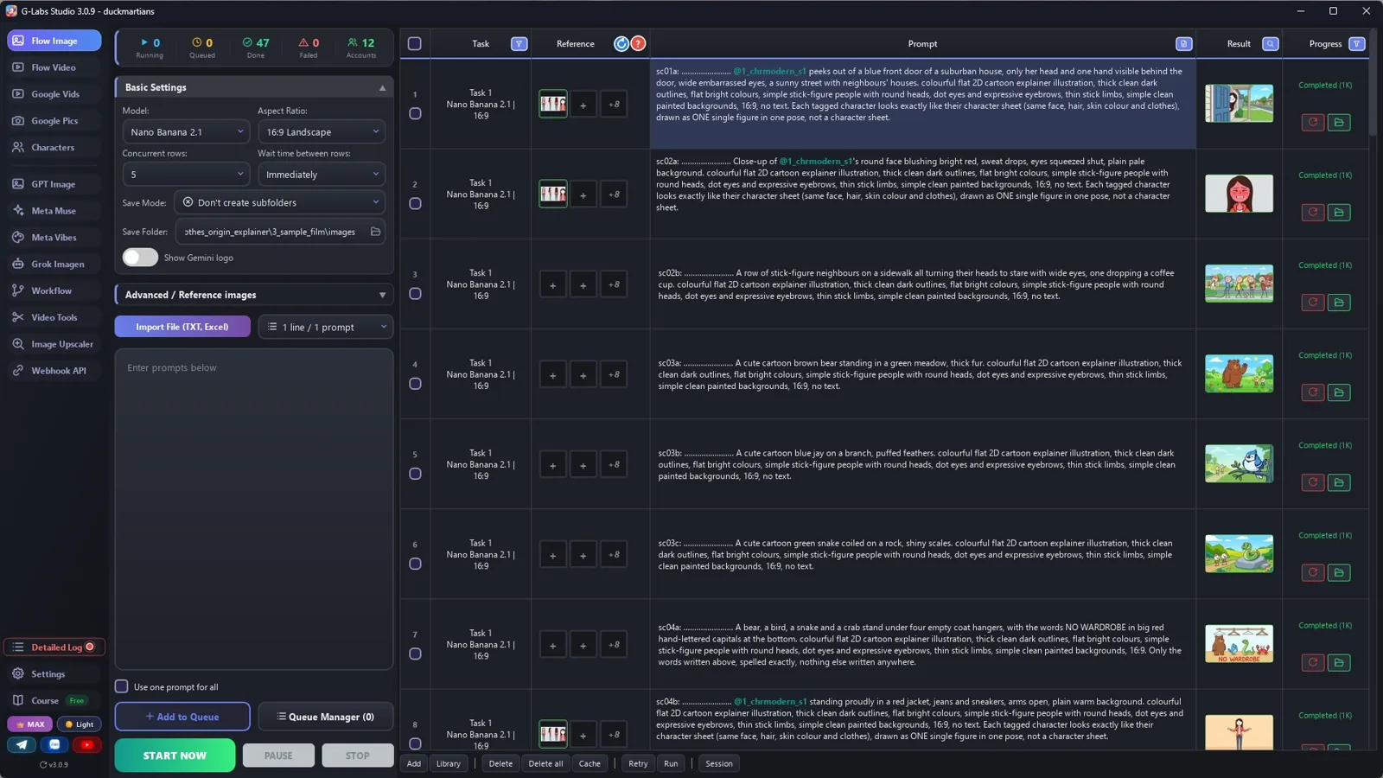
Task: Click the chat icon in sidebar bottom
Action: (x=54, y=744)
